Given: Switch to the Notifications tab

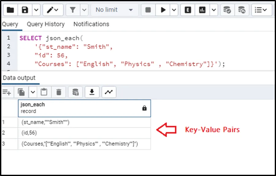Looking at the screenshot, I should (91, 24).
